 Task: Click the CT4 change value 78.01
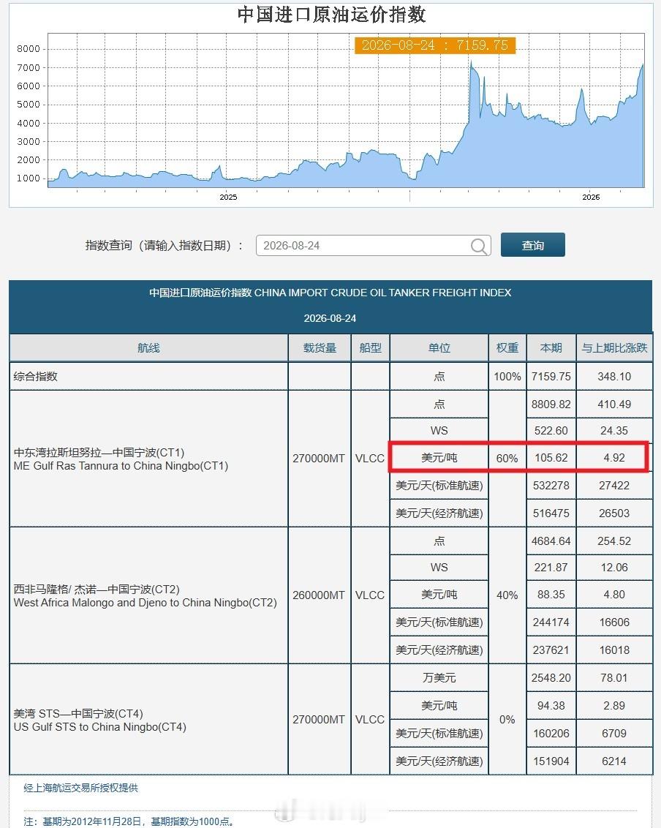(x=614, y=678)
